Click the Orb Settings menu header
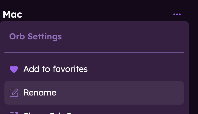This screenshot has height=114, width=198. click(x=35, y=36)
